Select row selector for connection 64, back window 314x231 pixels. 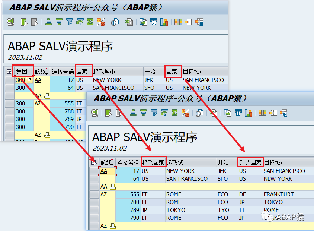click(10, 88)
